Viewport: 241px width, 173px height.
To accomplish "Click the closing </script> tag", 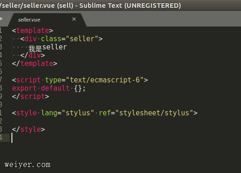I will 30,97.
